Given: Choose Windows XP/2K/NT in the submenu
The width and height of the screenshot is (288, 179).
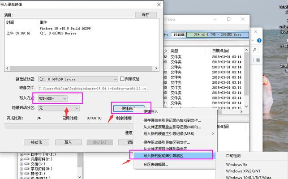Looking at the screenshot, I should [243, 171].
